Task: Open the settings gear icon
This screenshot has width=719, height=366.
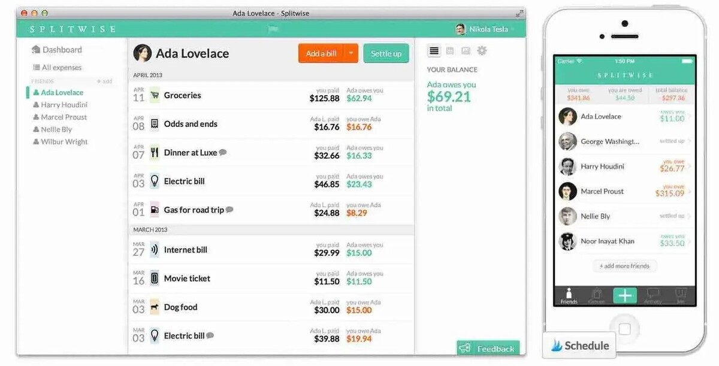Action: point(482,51)
